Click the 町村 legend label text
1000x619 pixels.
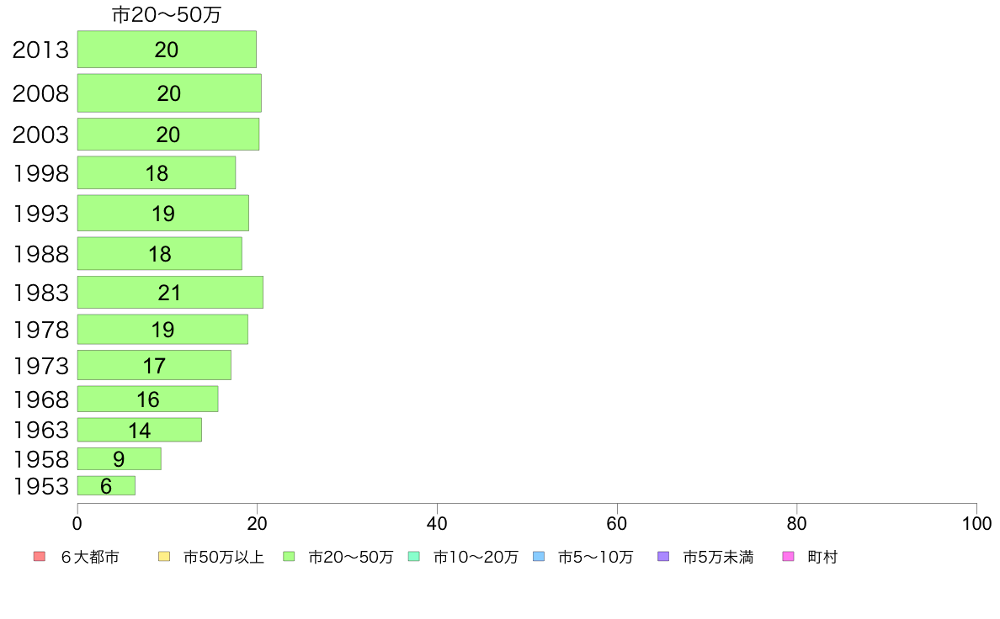[822, 557]
